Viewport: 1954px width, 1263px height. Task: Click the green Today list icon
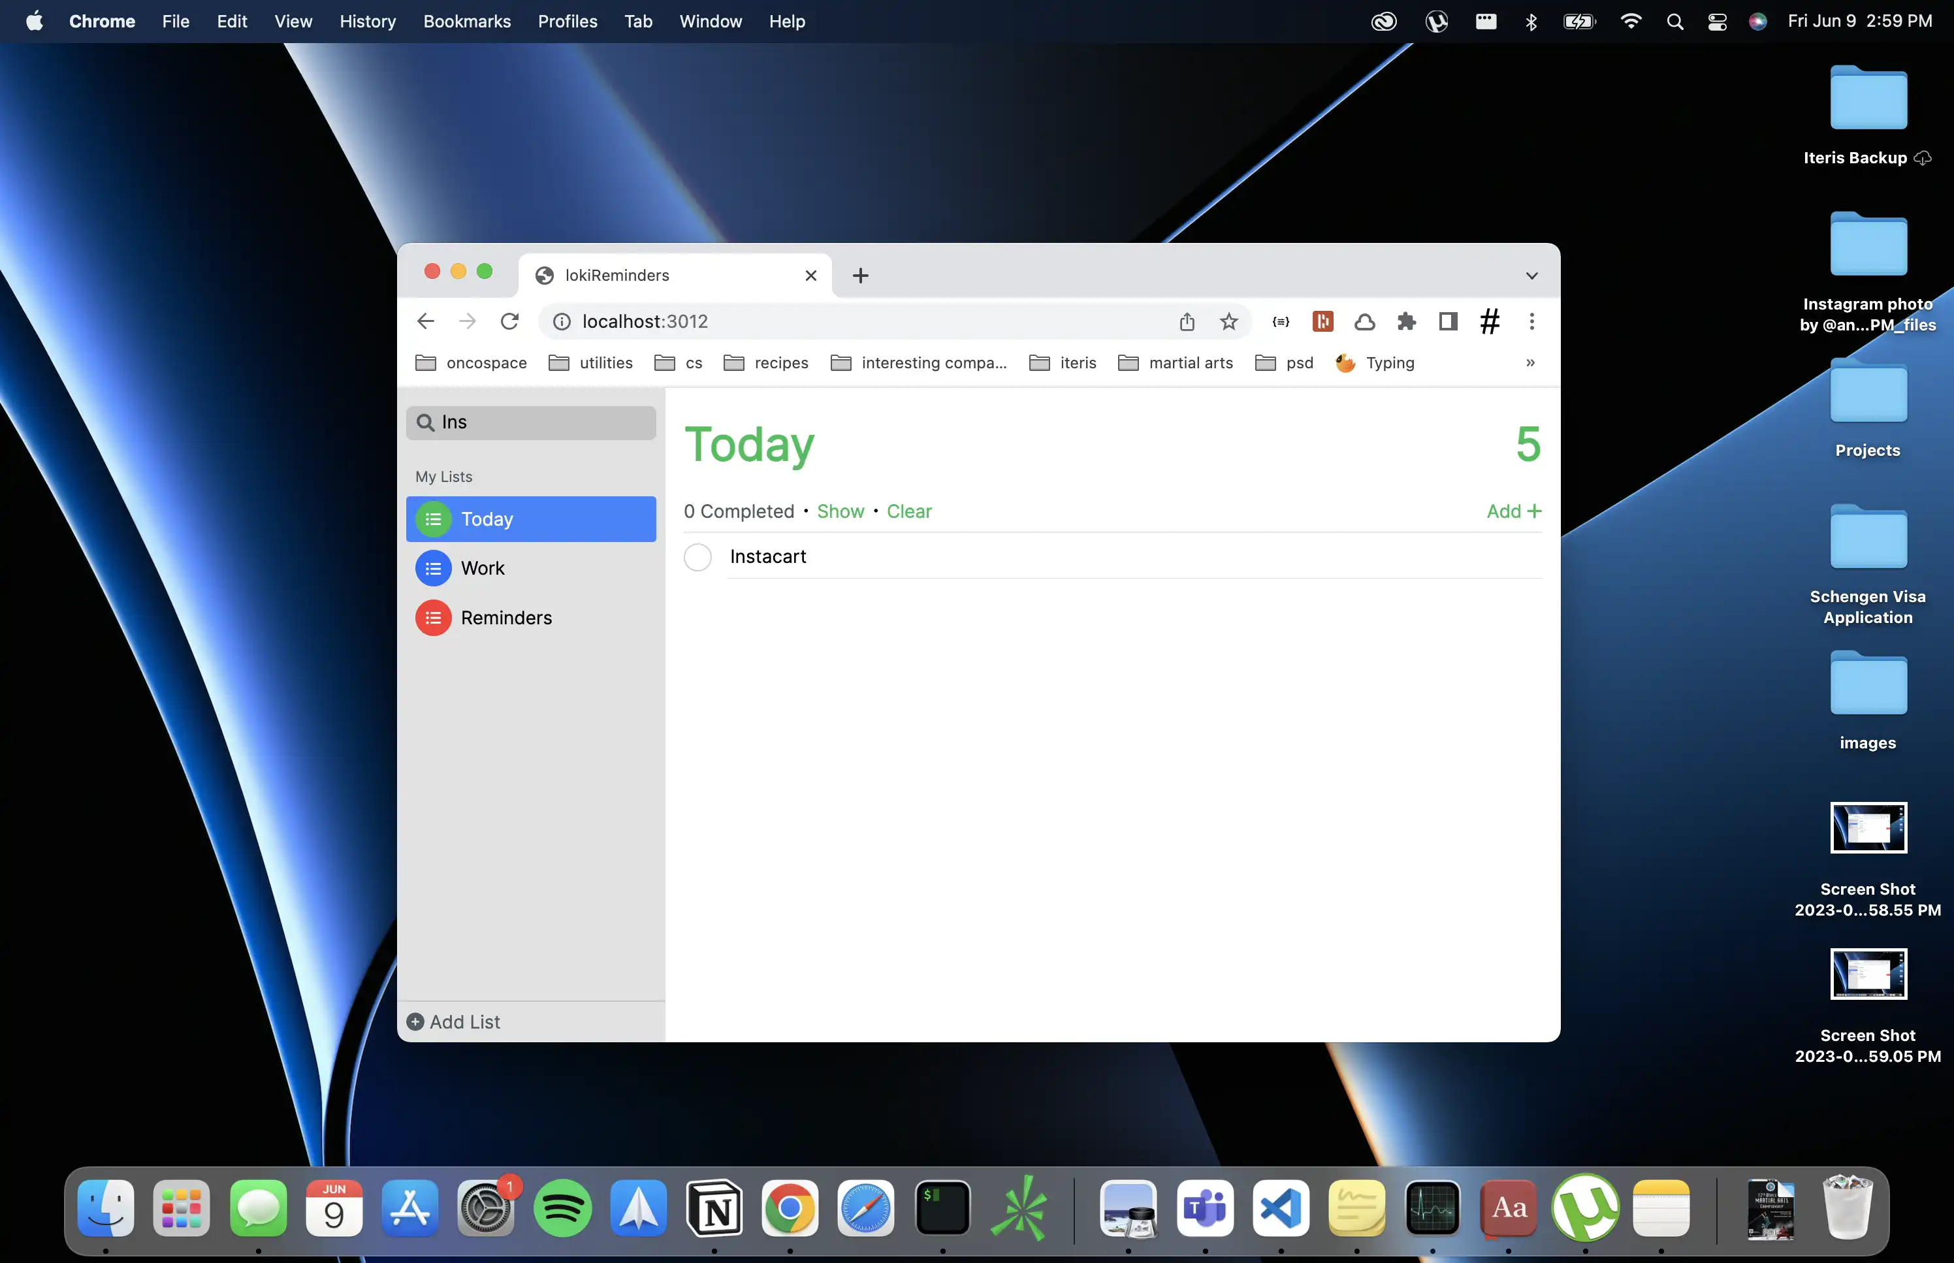pos(433,519)
